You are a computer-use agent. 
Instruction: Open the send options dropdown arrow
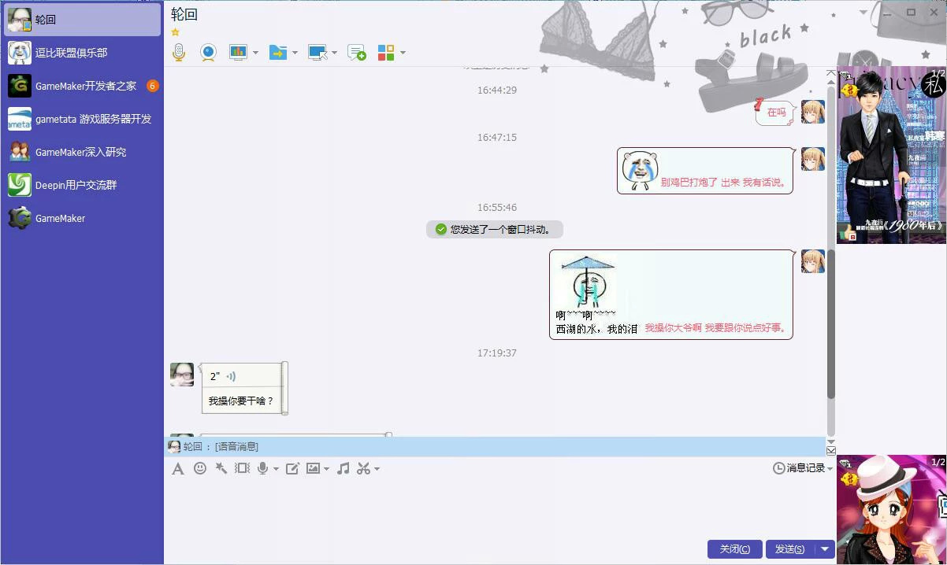coord(824,548)
